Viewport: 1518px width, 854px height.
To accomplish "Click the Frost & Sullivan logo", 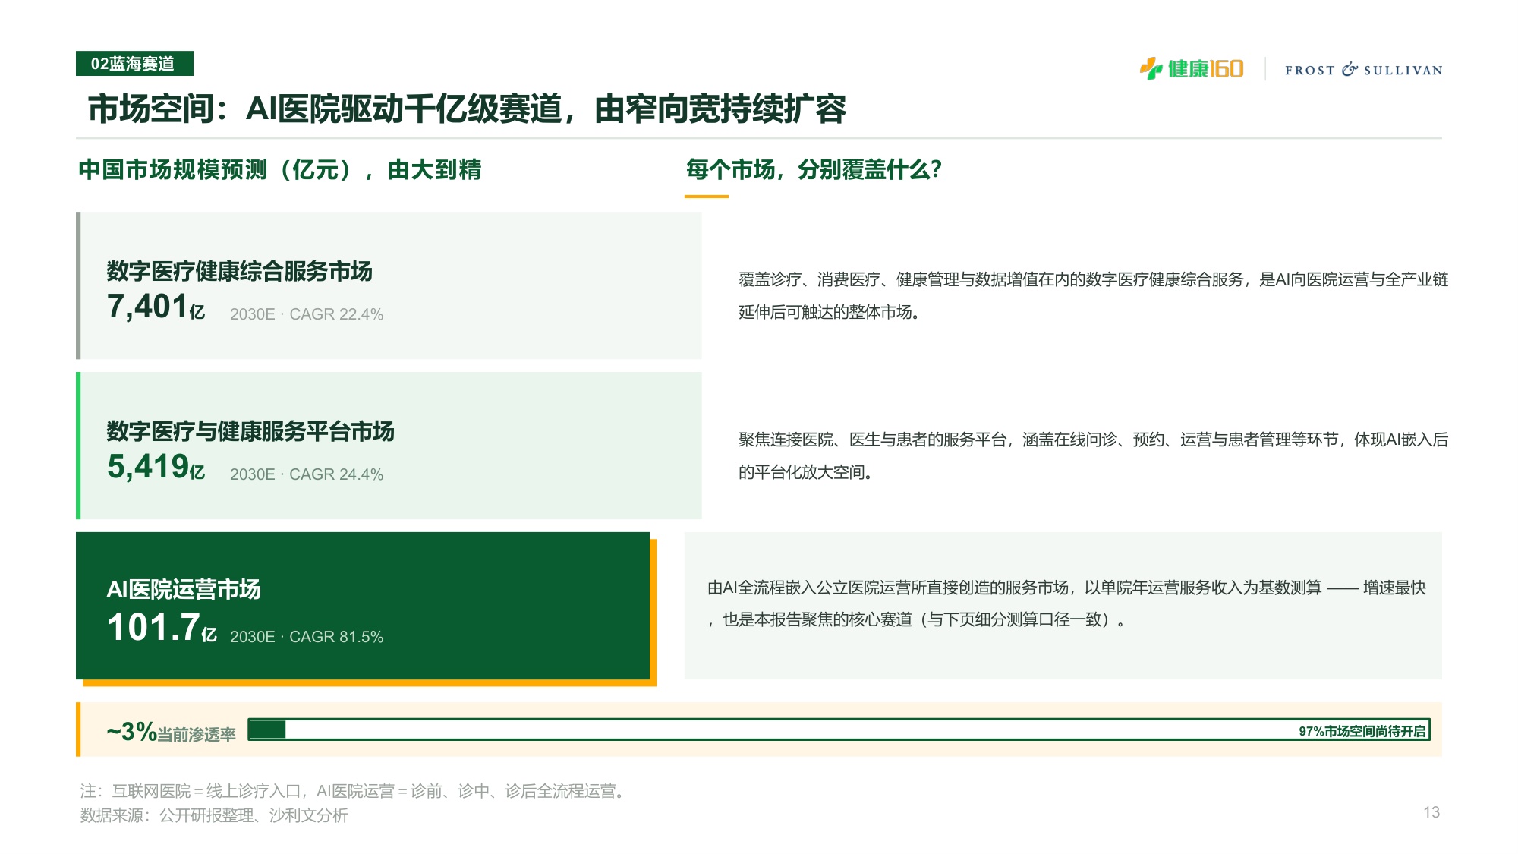I will pyautogui.click(x=1364, y=70).
